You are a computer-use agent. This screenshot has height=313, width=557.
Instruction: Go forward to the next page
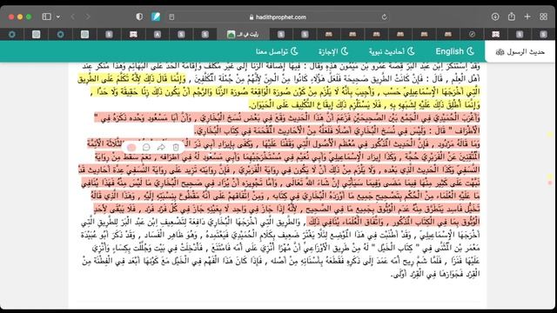tap(87, 17)
